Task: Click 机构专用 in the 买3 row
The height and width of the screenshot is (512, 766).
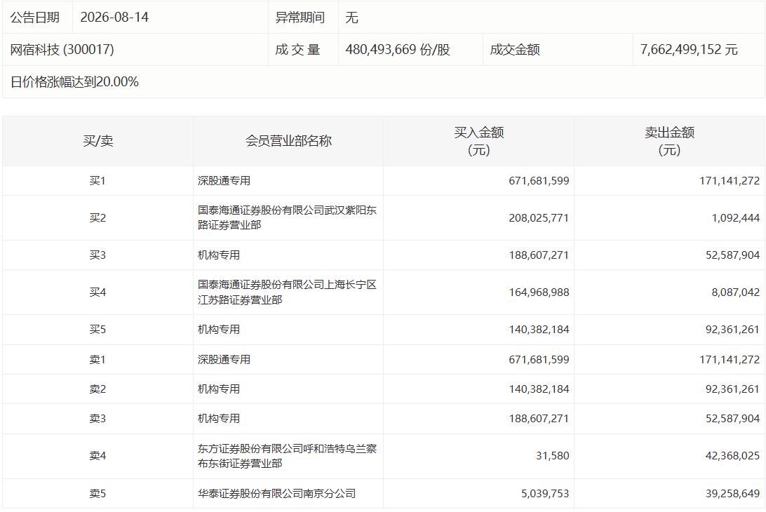Action: coord(219,255)
